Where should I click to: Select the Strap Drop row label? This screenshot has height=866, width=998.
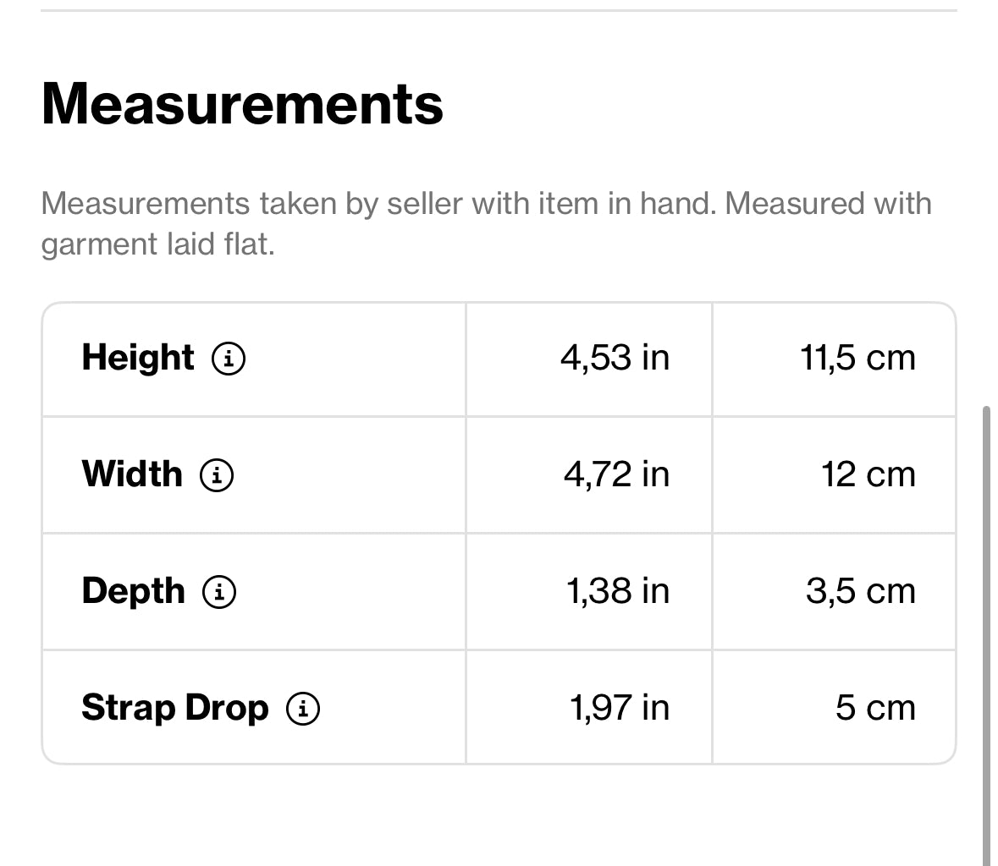click(175, 707)
